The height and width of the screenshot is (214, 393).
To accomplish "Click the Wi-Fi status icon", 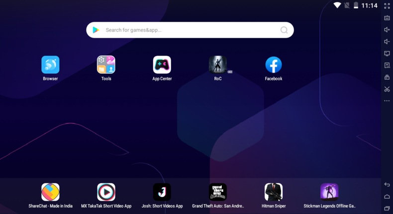I will tap(337, 5).
